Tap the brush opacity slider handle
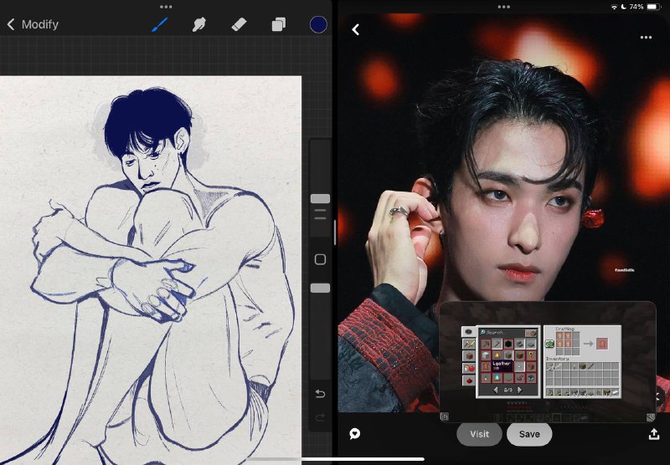This screenshot has width=670, height=465. coord(320,289)
